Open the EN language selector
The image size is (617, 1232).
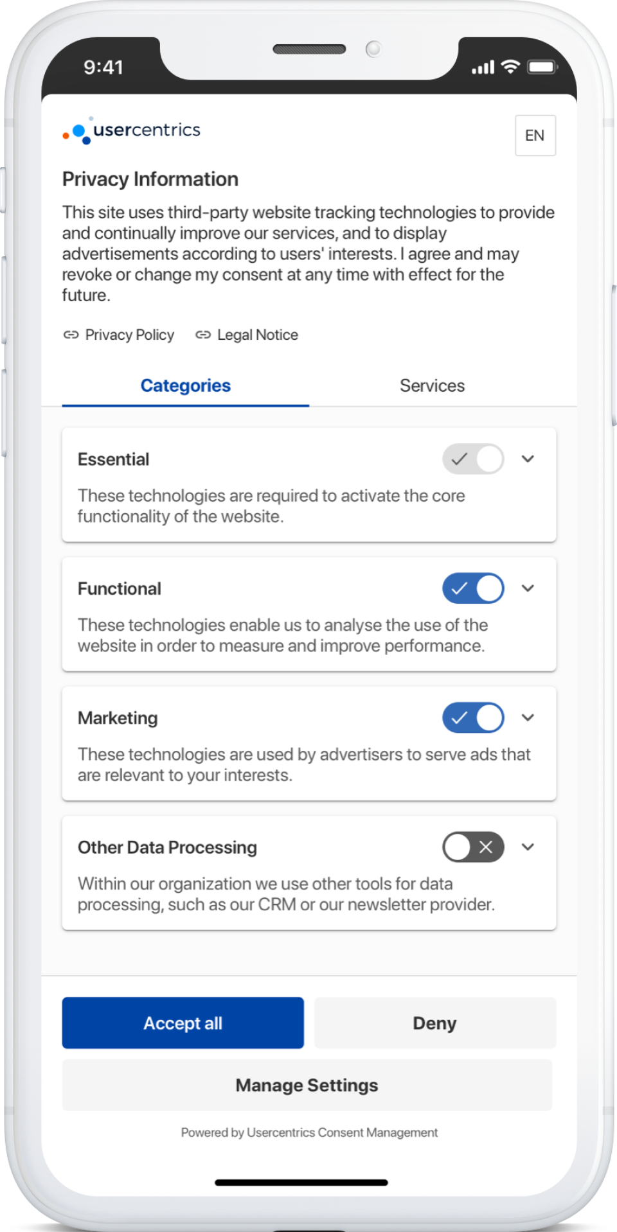point(535,136)
